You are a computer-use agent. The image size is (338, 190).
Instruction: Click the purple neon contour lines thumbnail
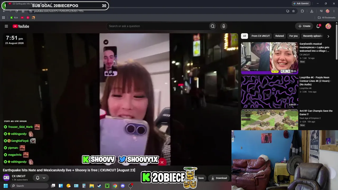(270, 92)
